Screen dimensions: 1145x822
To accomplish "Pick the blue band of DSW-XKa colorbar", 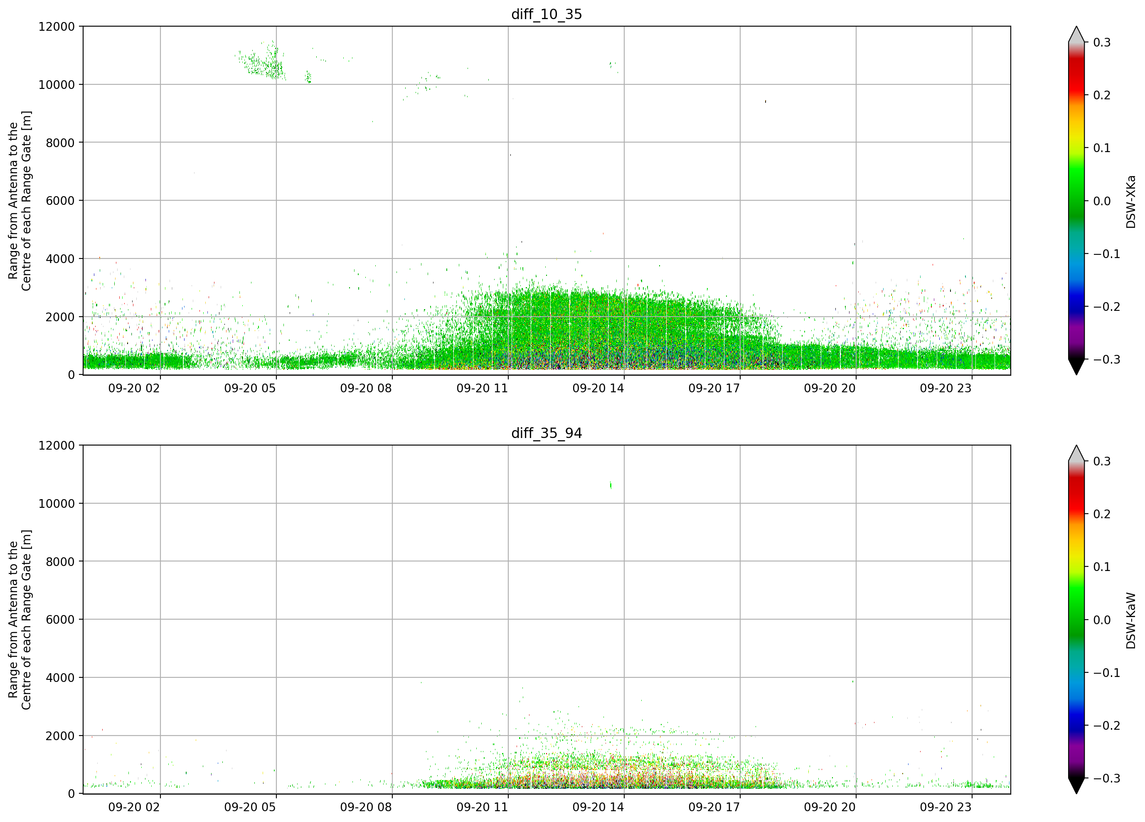I will click(1076, 301).
